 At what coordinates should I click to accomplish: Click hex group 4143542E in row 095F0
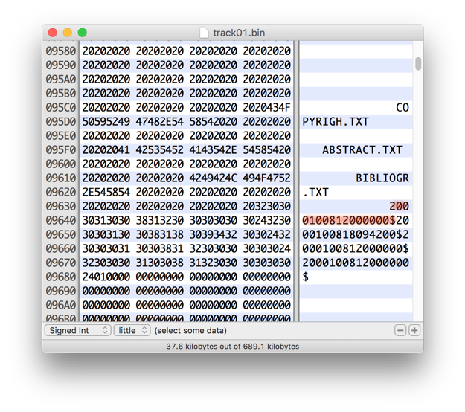coord(214,149)
